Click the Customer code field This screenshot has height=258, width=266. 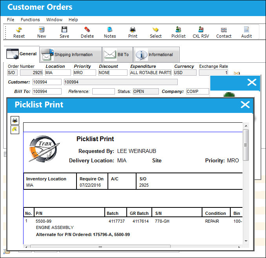[x=47, y=82]
